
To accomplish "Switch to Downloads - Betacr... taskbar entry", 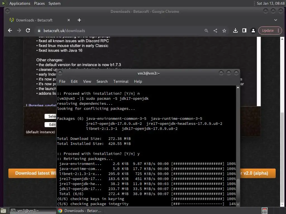I will (x=80, y=211).
